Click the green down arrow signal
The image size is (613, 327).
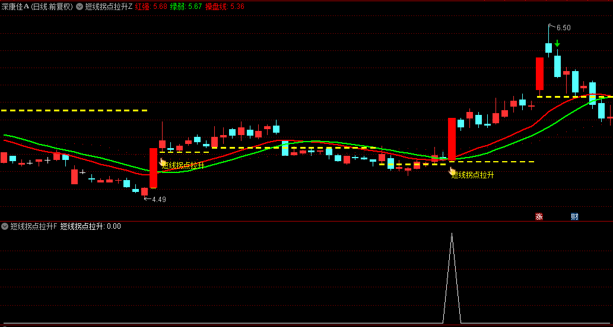(557, 43)
